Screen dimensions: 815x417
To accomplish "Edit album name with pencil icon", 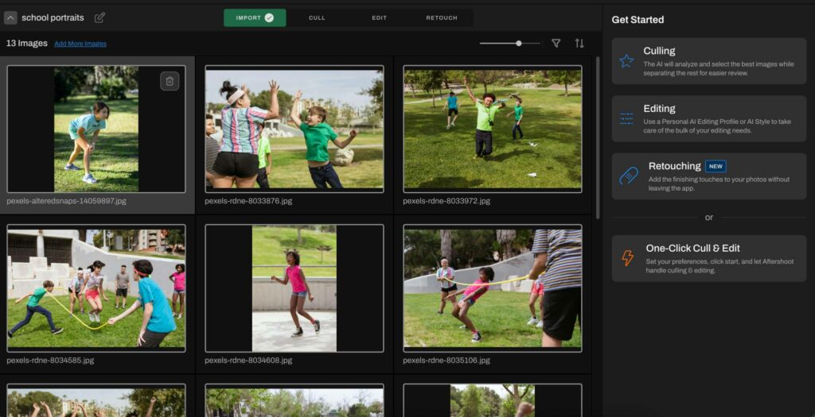I will [99, 17].
